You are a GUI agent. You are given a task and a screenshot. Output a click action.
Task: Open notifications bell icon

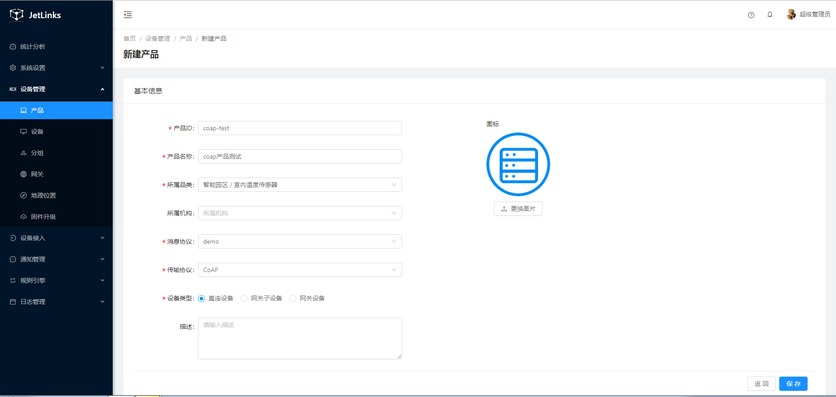(x=770, y=15)
